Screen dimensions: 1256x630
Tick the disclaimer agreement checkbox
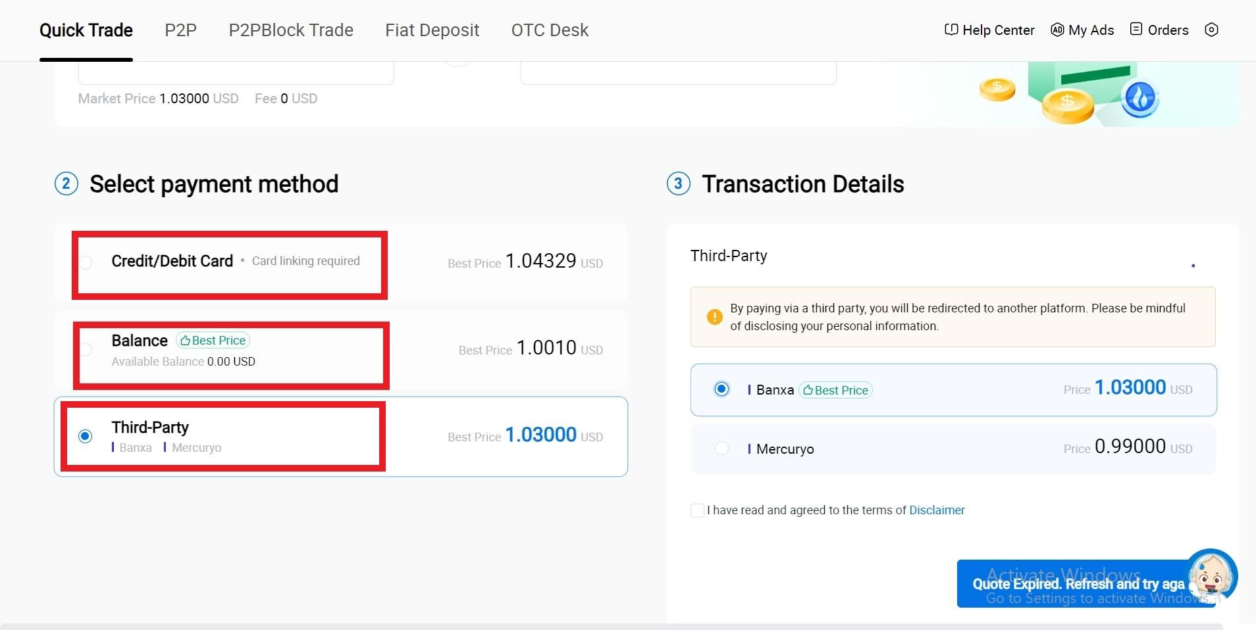coord(697,510)
